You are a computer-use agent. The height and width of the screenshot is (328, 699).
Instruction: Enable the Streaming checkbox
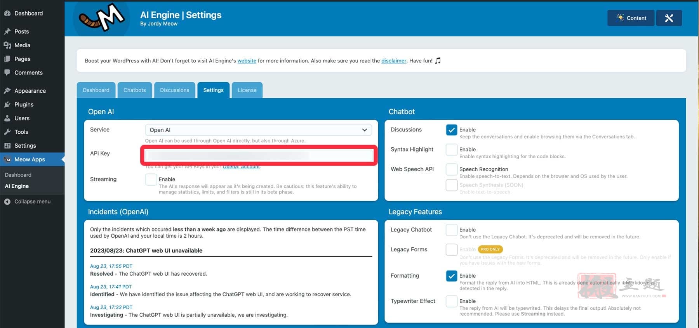click(x=151, y=179)
